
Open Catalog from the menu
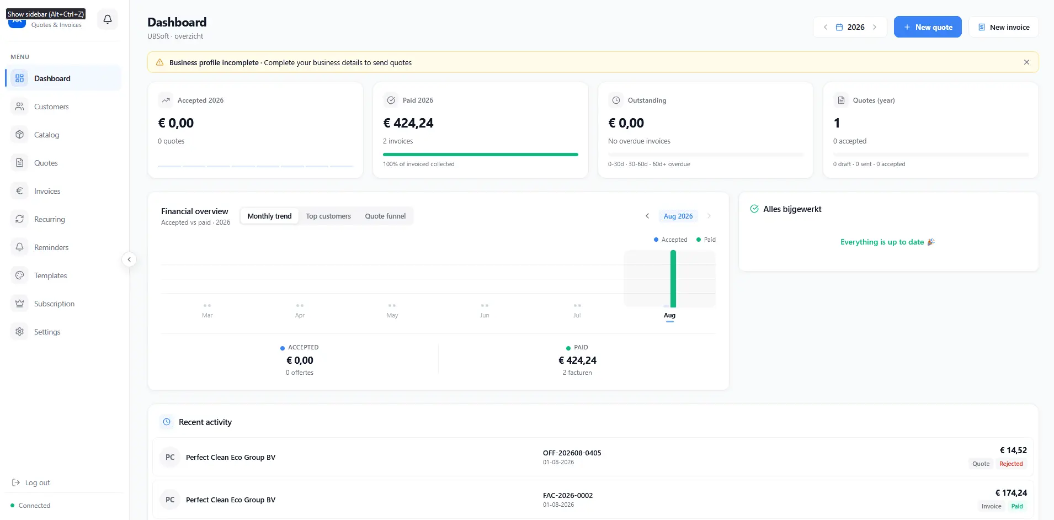[x=63, y=135]
